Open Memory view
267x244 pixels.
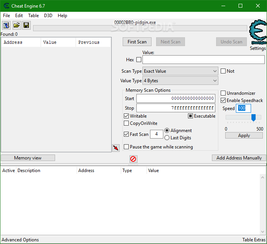click(x=28, y=158)
